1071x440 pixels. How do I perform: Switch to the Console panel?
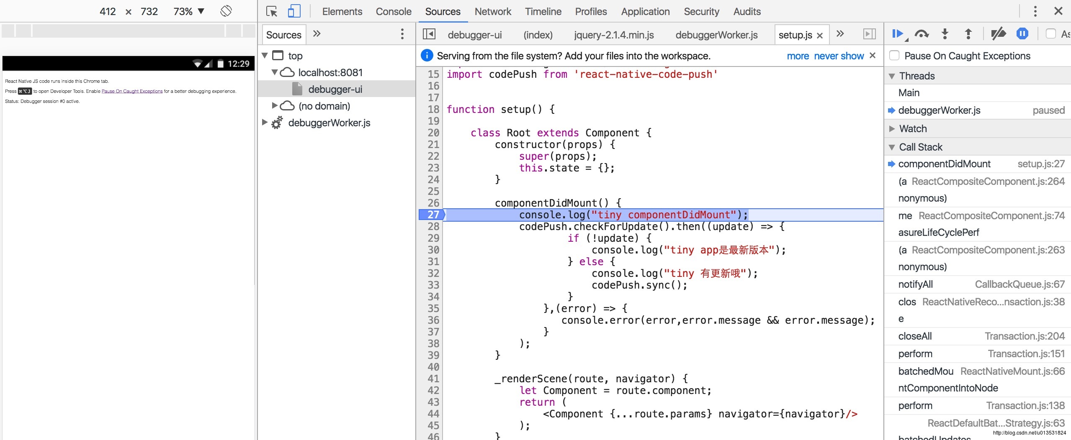click(394, 11)
